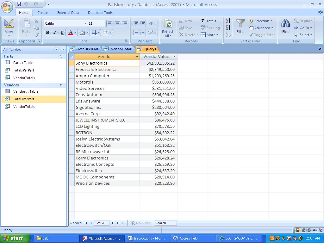Open Parts : Table in navigation pane
This screenshot has height=243, width=324.
[23, 63]
